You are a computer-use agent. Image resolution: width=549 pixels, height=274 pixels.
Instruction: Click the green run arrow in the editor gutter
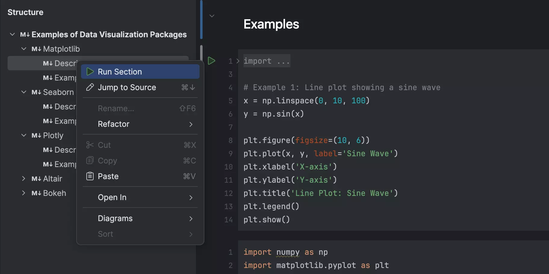tap(212, 60)
